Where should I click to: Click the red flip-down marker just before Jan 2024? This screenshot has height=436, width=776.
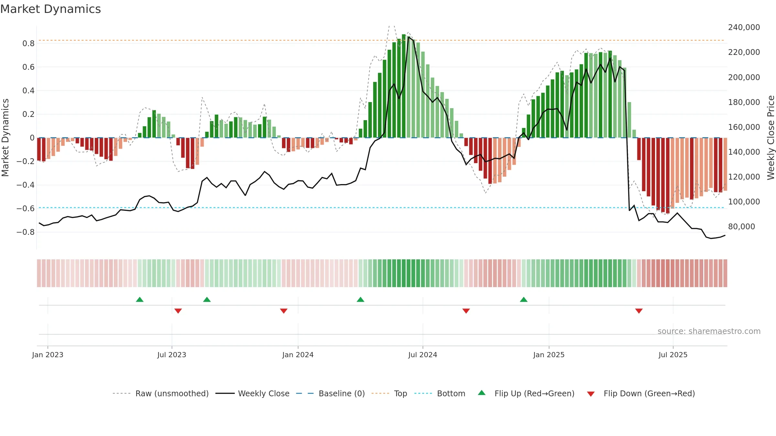click(x=284, y=311)
